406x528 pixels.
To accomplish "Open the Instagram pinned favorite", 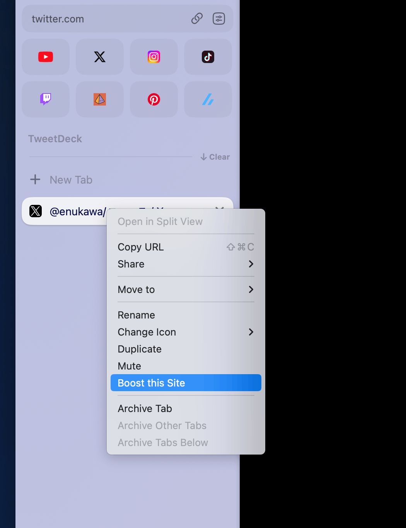I will coord(154,57).
